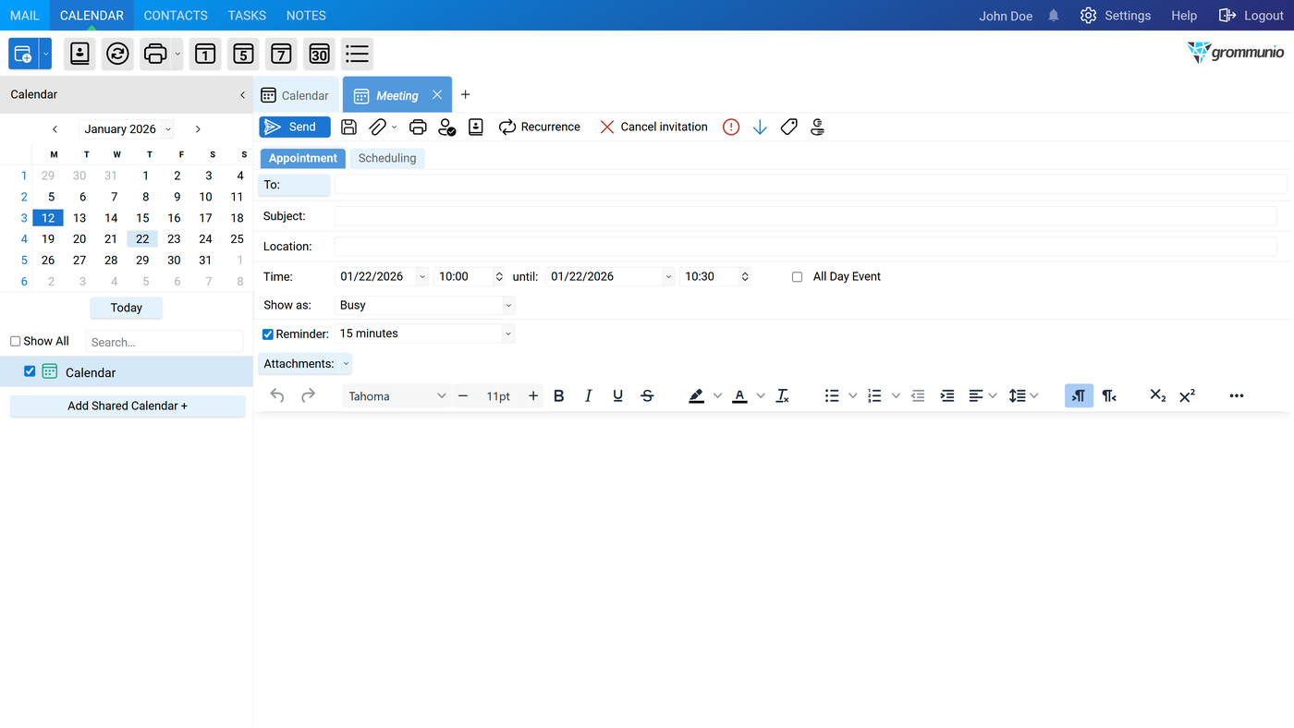Click the notification bell icon
The image size is (1294, 728).
pyautogui.click(x=1054, y=16)
